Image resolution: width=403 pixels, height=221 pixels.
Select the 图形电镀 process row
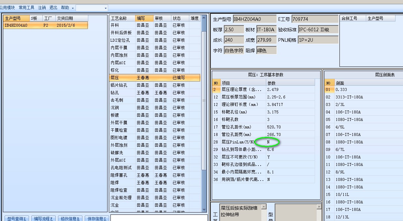(x=155, y=138)
